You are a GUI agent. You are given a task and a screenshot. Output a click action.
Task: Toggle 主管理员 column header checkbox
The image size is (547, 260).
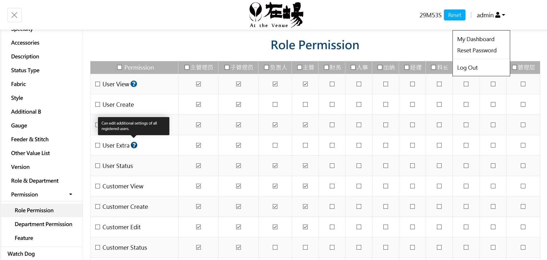pyautogui.click(x=187, y=67)
